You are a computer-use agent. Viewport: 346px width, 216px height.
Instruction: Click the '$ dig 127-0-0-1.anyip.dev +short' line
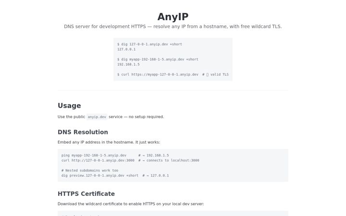click(x=149, y=44)
